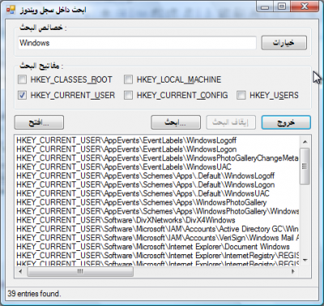Select the EventLabels\WindowsLogon result row
Viewport: 324px width, 306px height.
[157, 149]
